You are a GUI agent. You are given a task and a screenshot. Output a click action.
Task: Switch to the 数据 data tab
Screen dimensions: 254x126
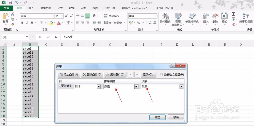(72, 8)
